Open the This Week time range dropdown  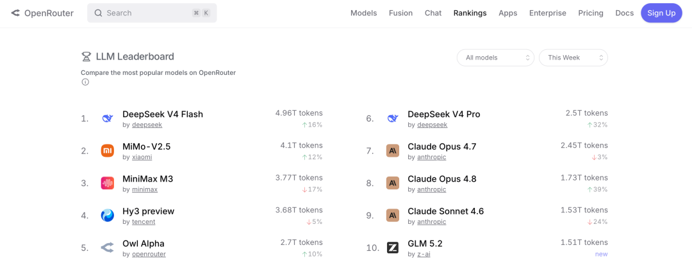(573, 58)
